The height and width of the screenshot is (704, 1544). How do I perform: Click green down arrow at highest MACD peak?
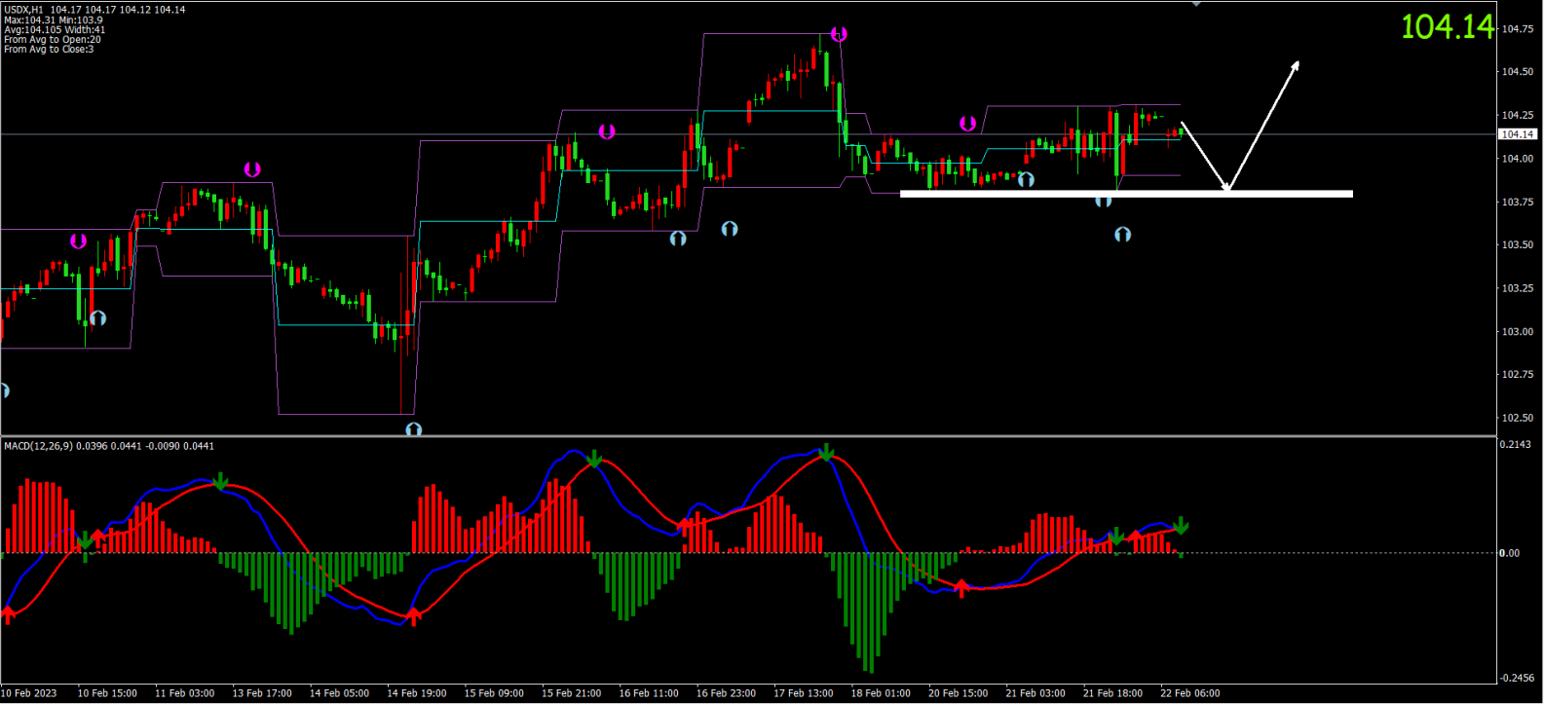pos(826,453)
